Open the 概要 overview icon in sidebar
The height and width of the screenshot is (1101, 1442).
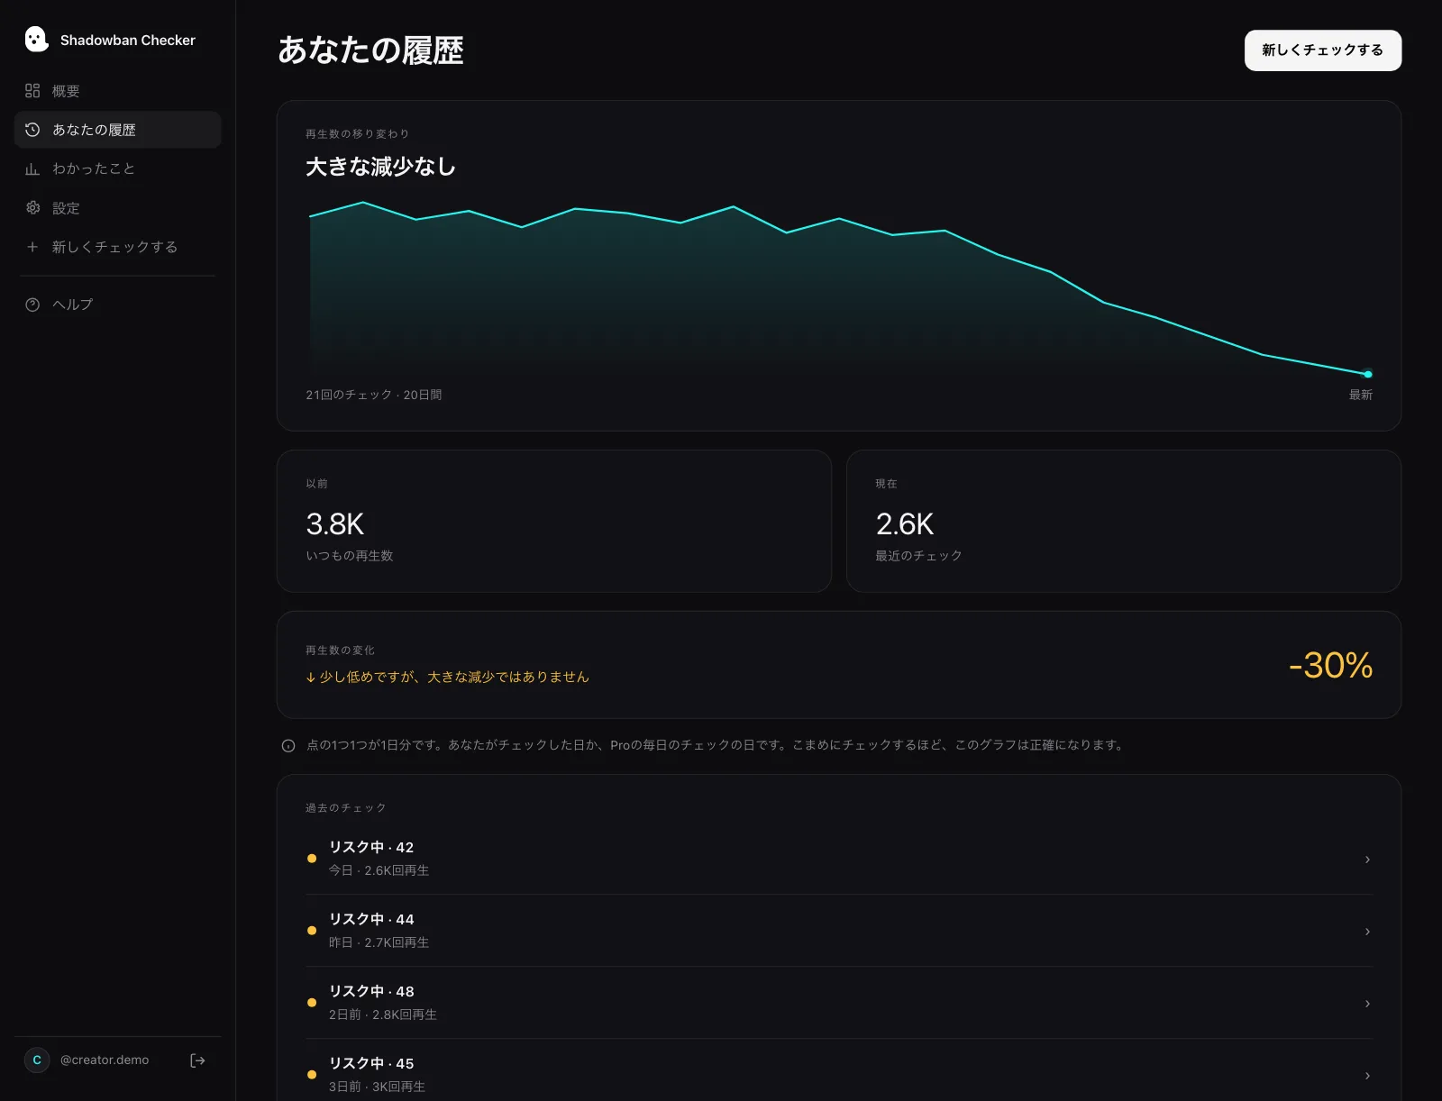click(x=32, y=91)
